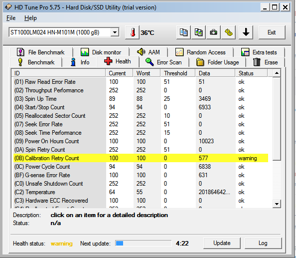Screen dimensions: 296x258
Task: Select the Raw Read Error Rate row
Action: (141, 82)
